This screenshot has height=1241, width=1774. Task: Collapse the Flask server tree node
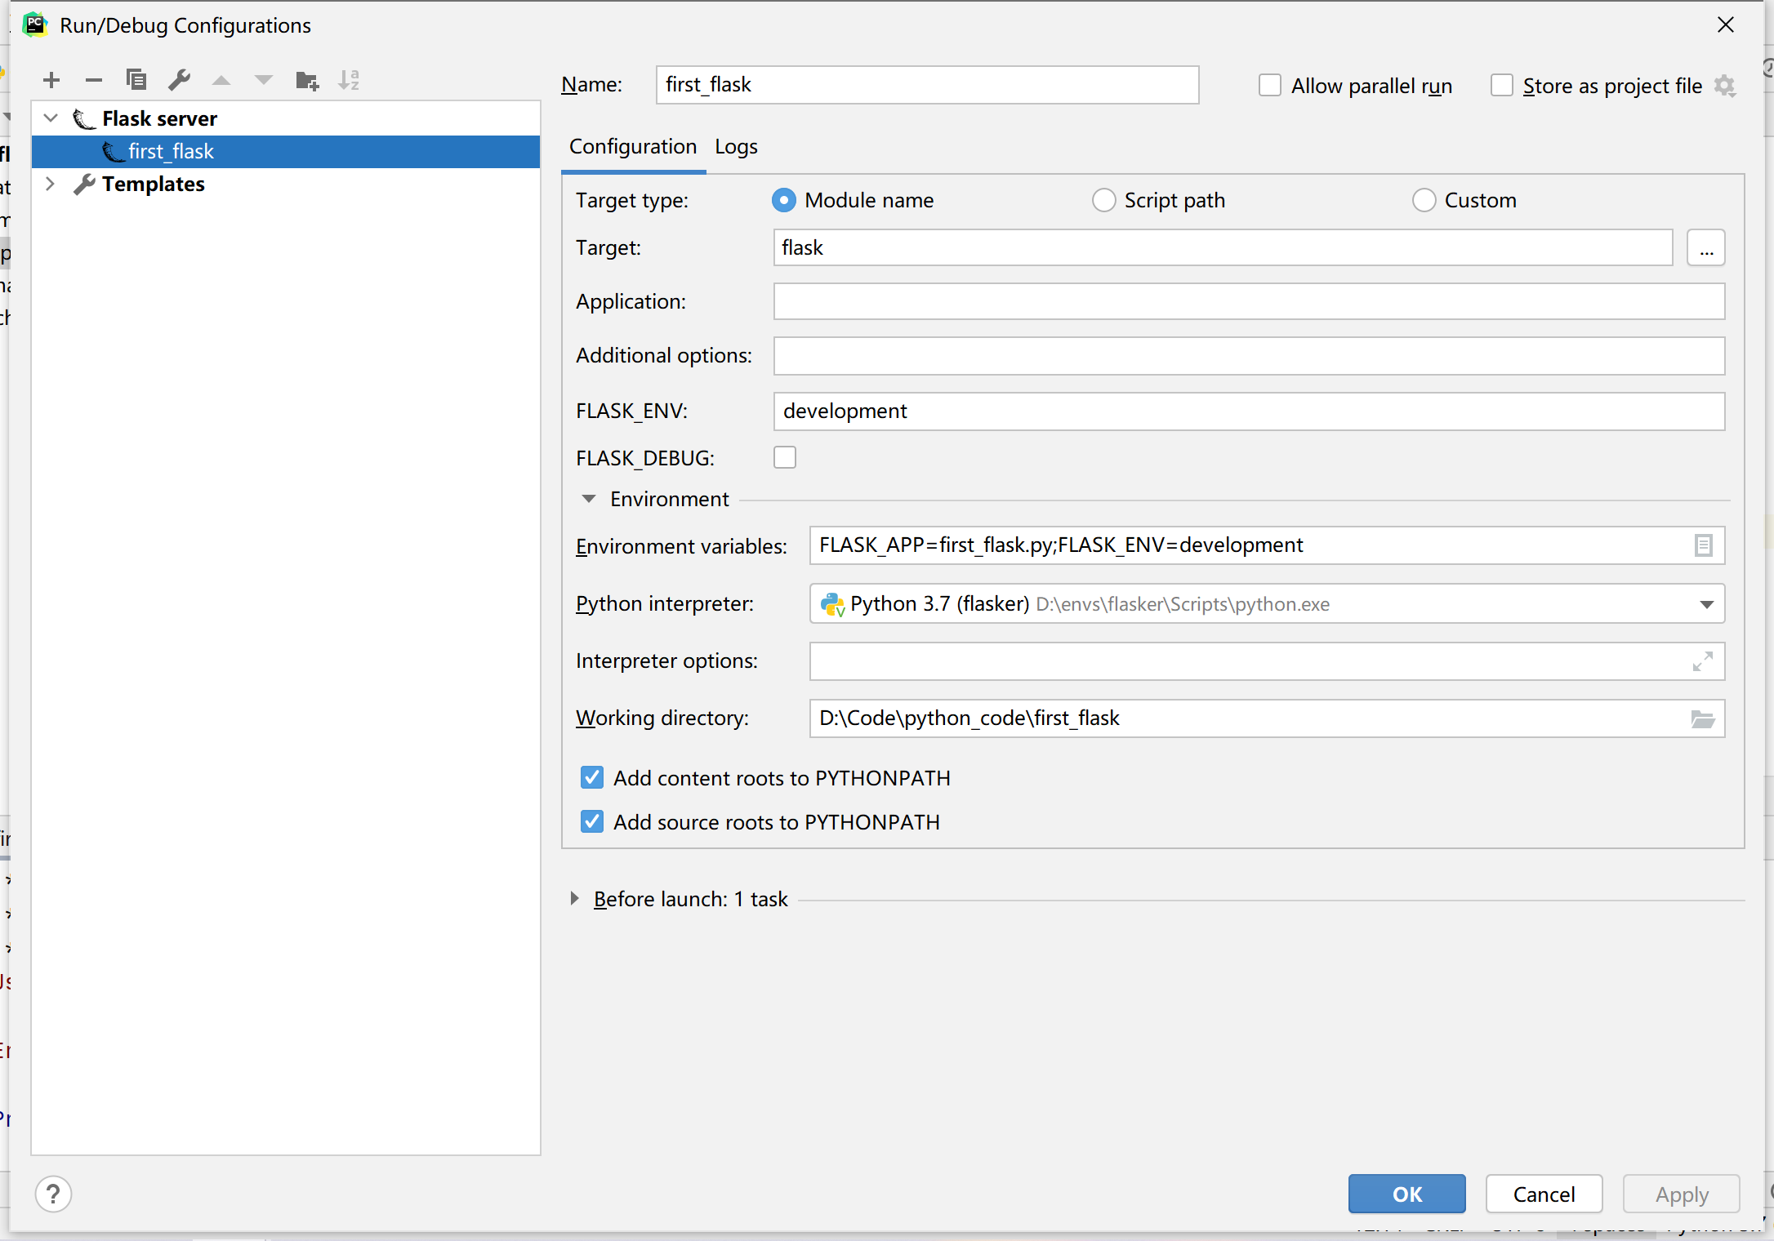pos(51,118)
